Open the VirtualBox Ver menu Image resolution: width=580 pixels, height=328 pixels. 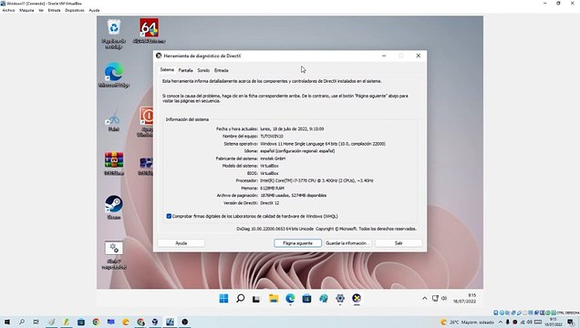[41, 10]
